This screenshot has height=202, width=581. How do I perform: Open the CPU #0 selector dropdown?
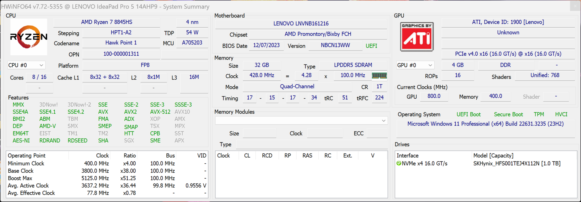point(26,65)
